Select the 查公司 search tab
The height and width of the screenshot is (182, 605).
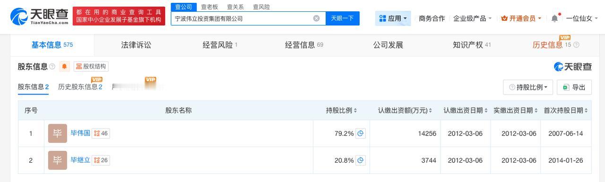coord(183,7)
